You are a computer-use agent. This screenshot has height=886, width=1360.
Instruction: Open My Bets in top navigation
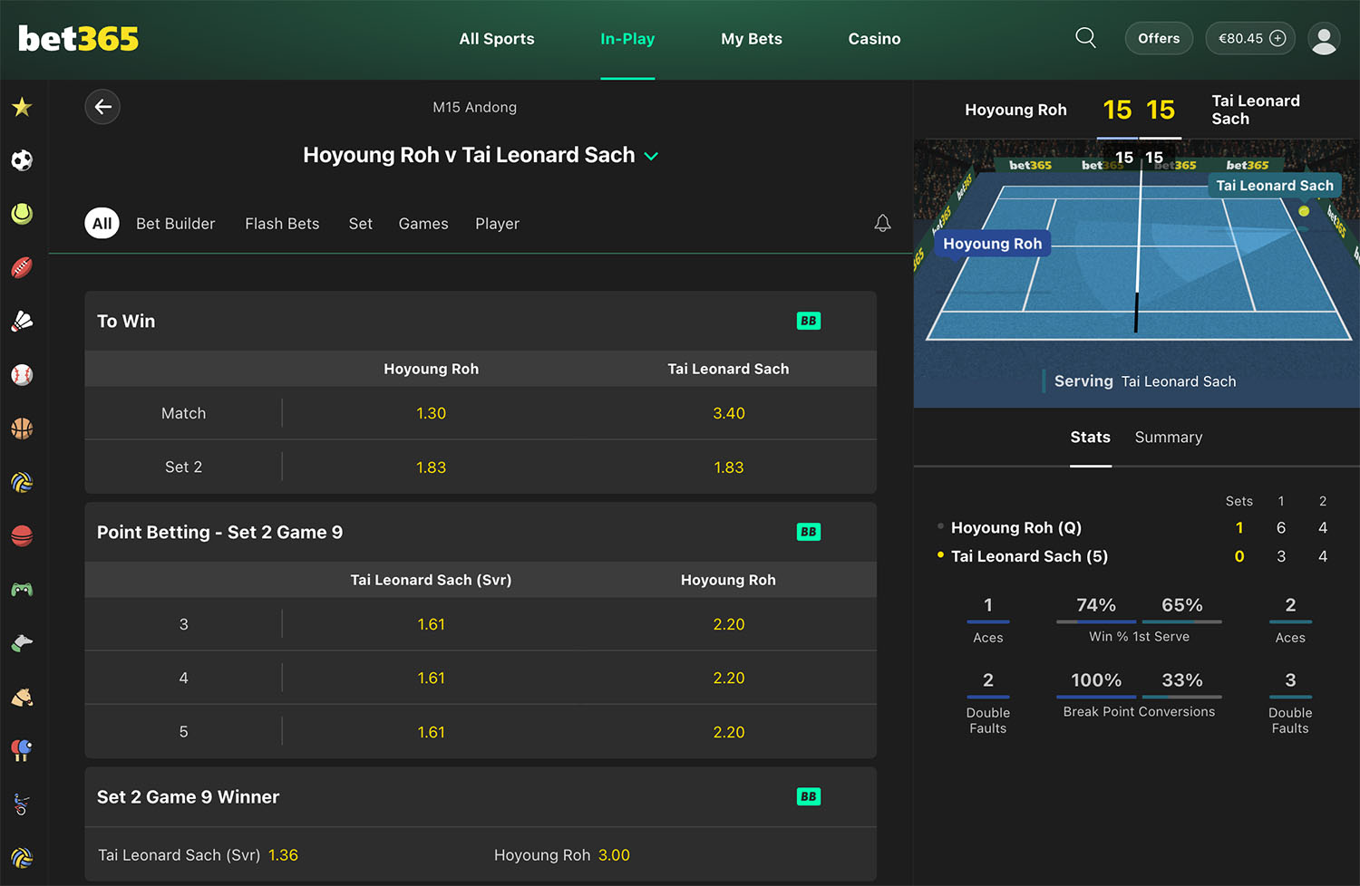click(752, 39)
